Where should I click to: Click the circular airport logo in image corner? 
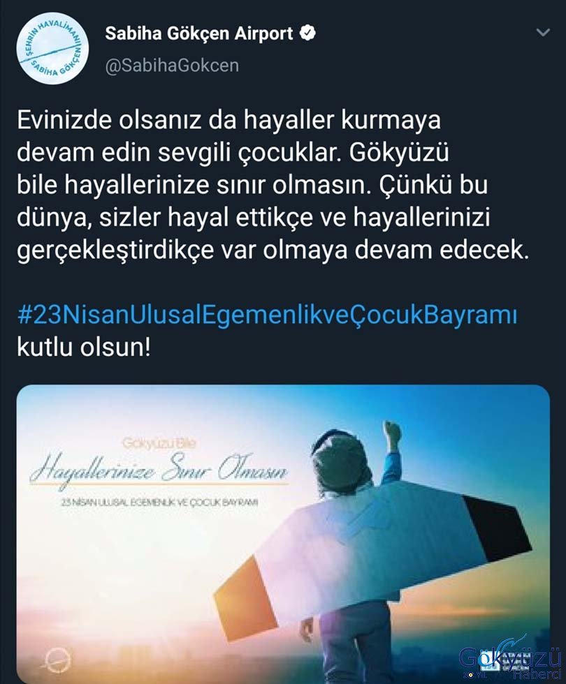pos(57,660)
